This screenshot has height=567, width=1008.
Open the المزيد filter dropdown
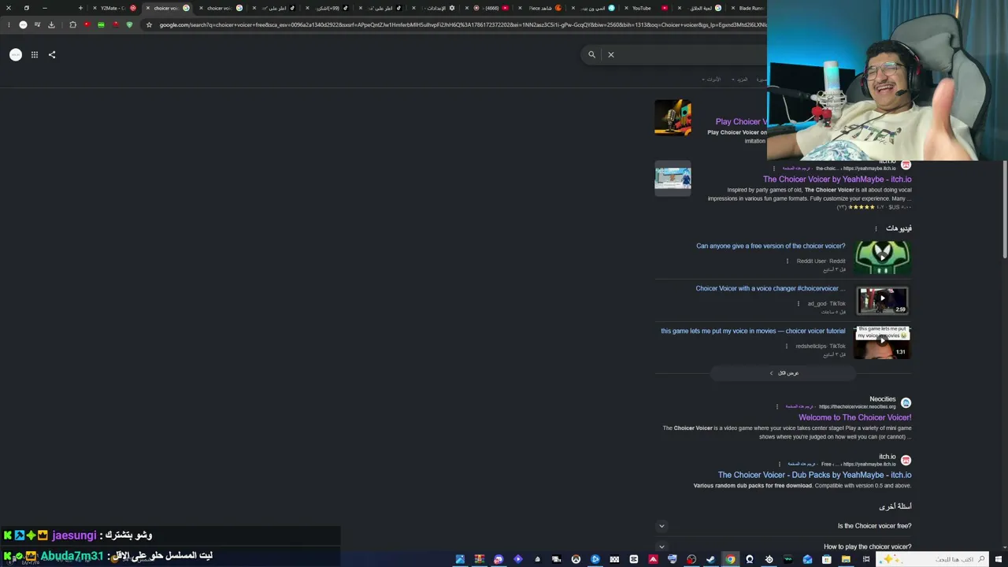click(x=740, y=80)
